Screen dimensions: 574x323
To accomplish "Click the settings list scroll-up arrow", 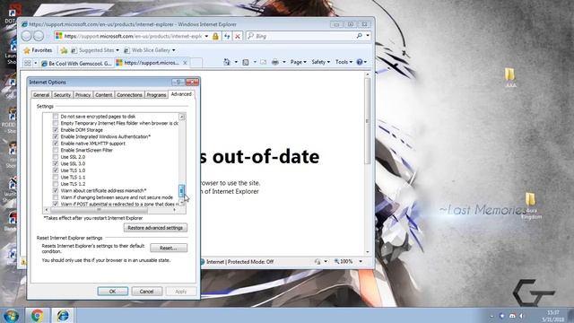I will [x=182, y=117].
